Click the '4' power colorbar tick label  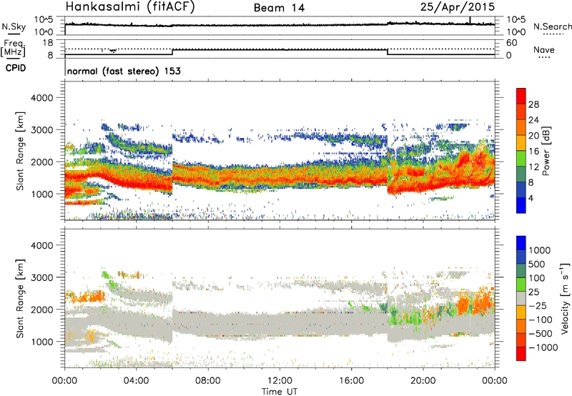pos(531,198)
